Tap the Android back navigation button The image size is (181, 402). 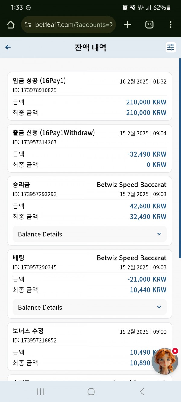tap(142, 391)
